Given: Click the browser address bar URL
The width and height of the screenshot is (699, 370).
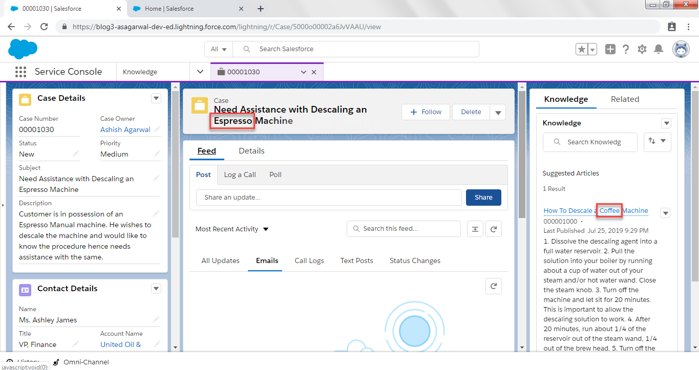Looking at the screenshot, I should tap(227, 27).
